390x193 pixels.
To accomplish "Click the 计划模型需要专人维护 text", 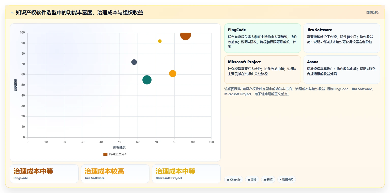I will 245,69.
